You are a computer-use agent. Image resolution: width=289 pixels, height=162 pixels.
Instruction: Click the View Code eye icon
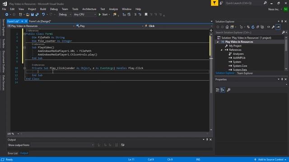pos(269,27)
